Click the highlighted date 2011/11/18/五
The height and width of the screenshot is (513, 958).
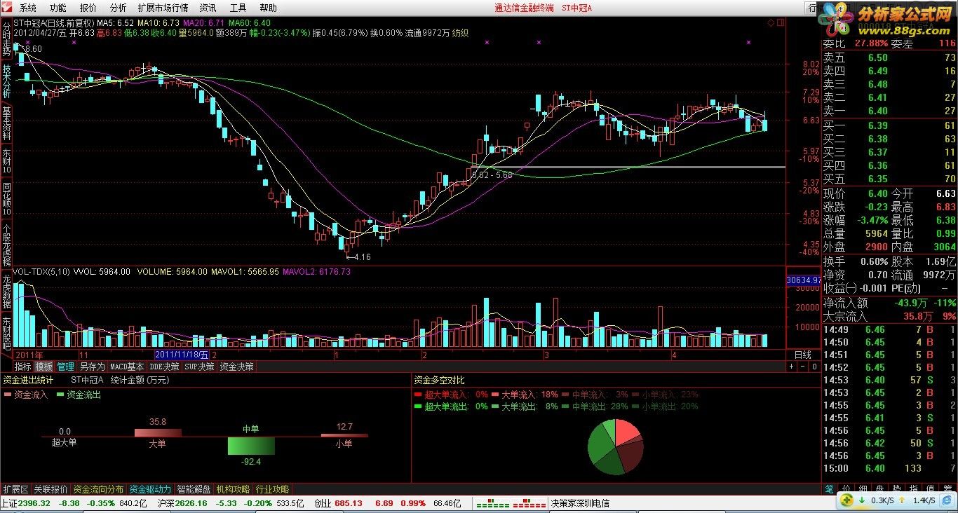coord(182,355)
